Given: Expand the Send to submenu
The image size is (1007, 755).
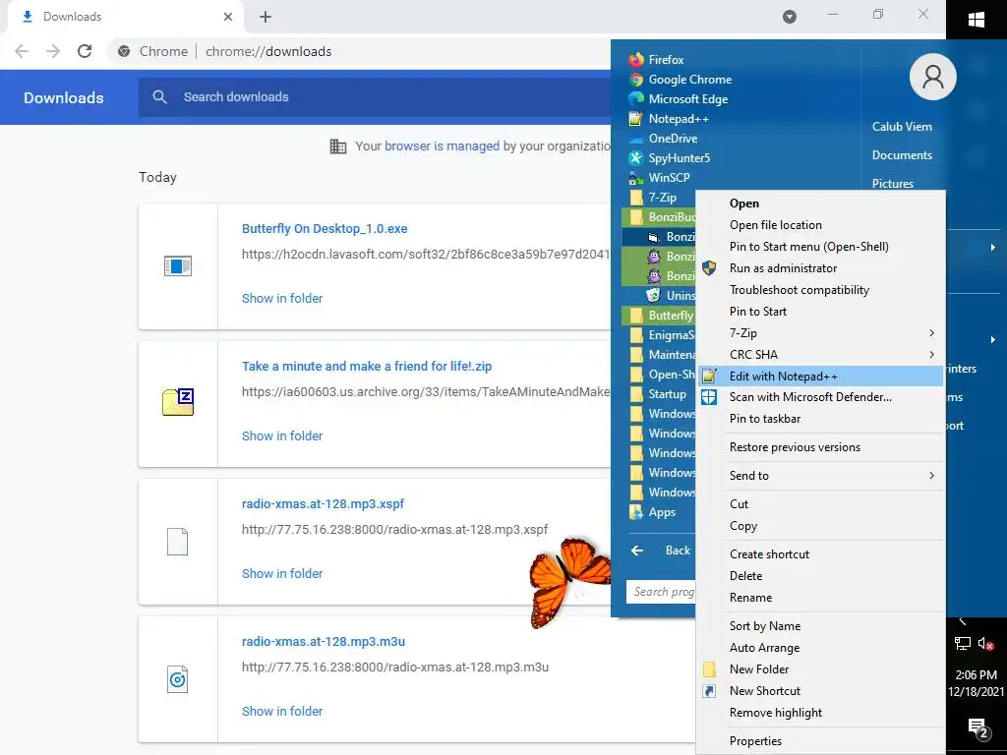Looking at the screenshot, I should 820,476.
